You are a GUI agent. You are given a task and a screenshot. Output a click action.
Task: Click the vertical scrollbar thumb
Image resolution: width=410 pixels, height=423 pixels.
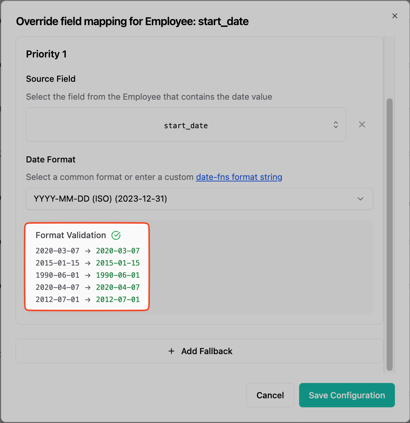click(389, 235)
